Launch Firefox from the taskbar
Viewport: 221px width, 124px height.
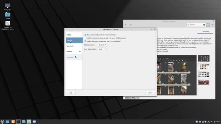13,122
